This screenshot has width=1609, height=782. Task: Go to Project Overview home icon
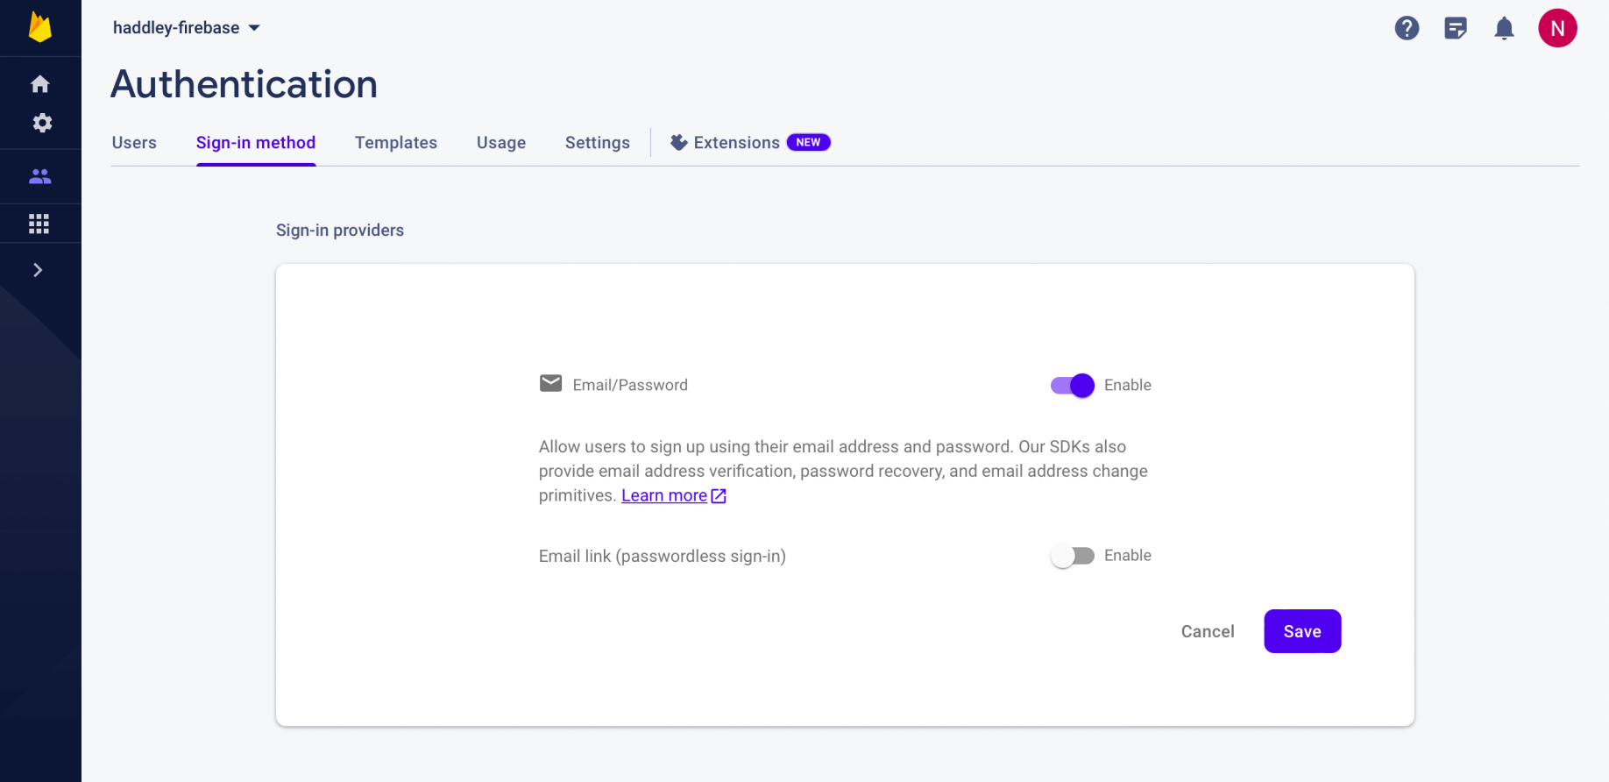(x=40, y=84)
